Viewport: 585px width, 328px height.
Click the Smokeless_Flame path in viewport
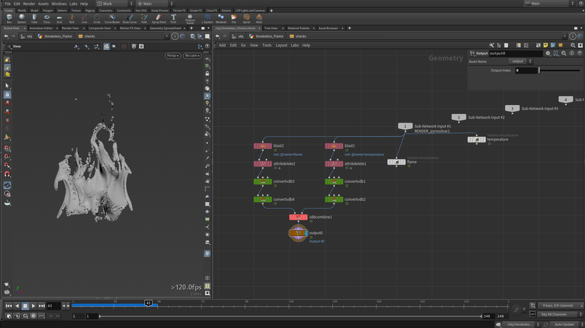(57, 36)
